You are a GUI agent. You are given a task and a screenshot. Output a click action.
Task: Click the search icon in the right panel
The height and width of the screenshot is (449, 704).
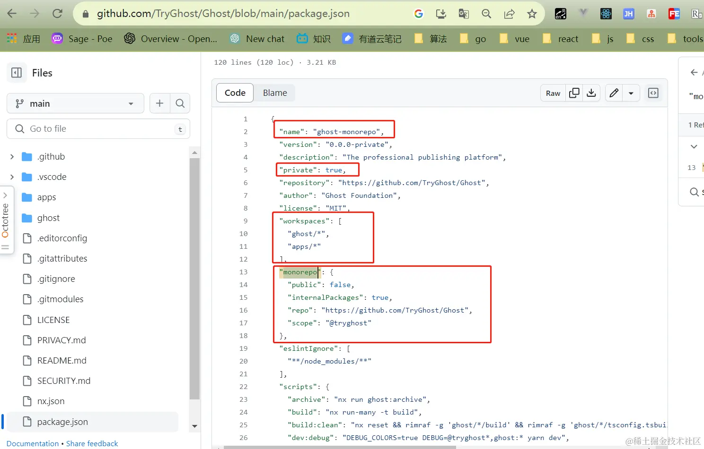click(694, 192)
